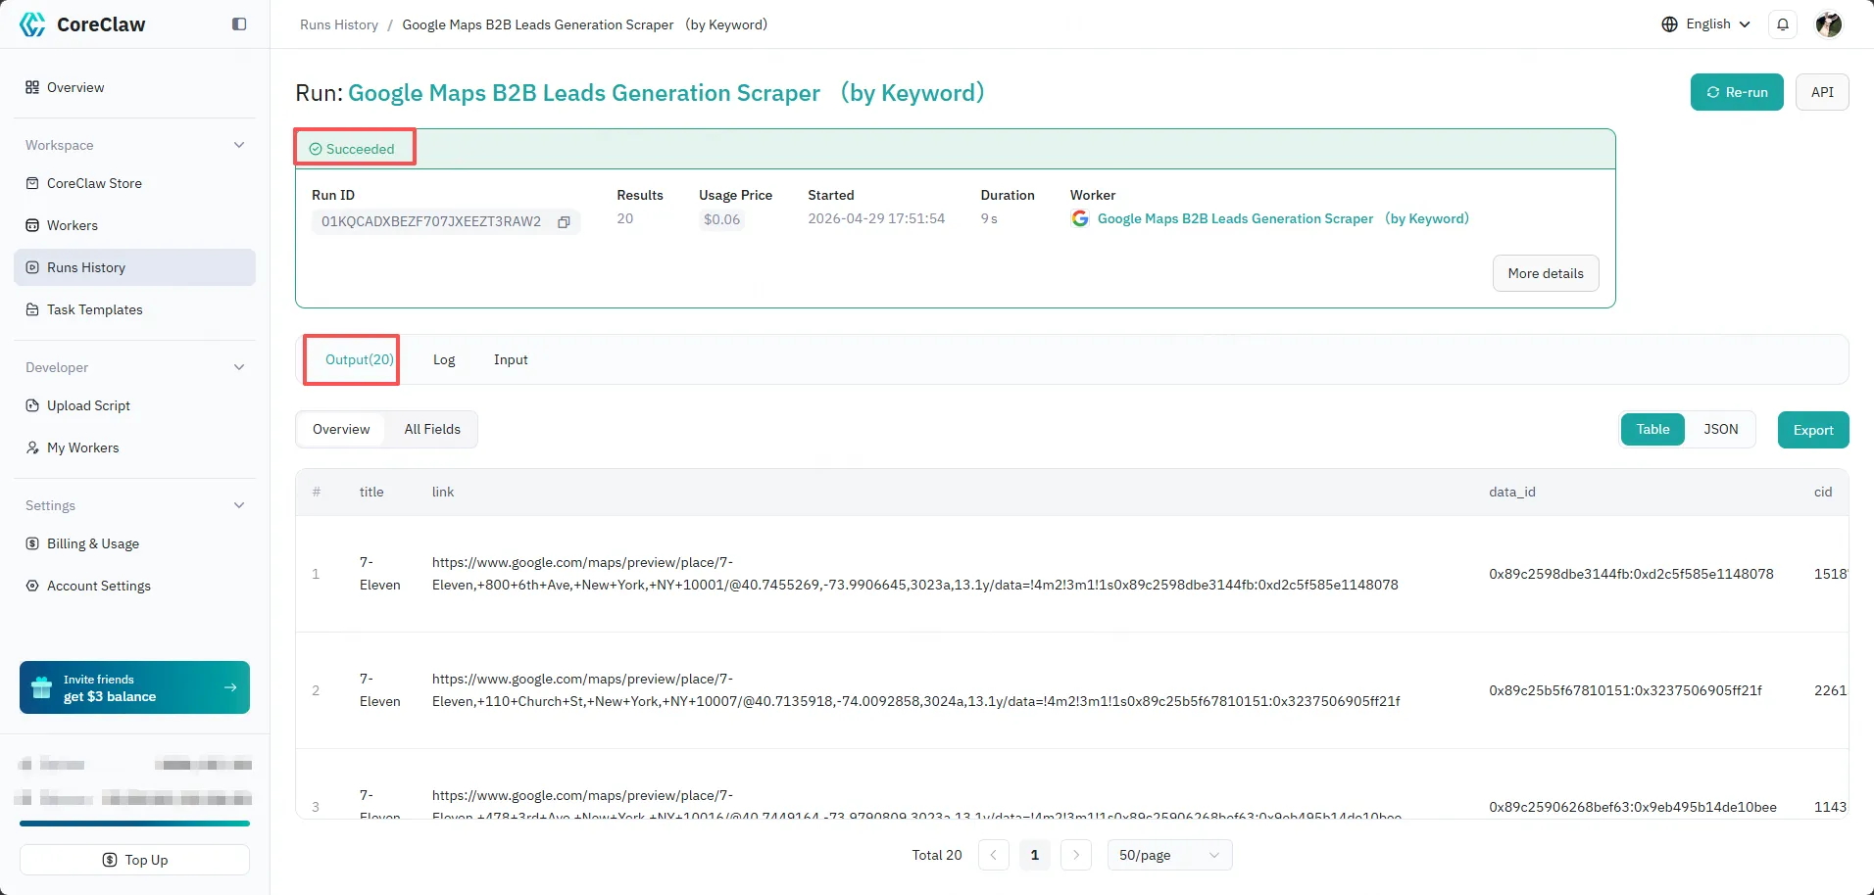Click the Export button
Screen dimensions: 1874x895
[x=1813, y=430]
